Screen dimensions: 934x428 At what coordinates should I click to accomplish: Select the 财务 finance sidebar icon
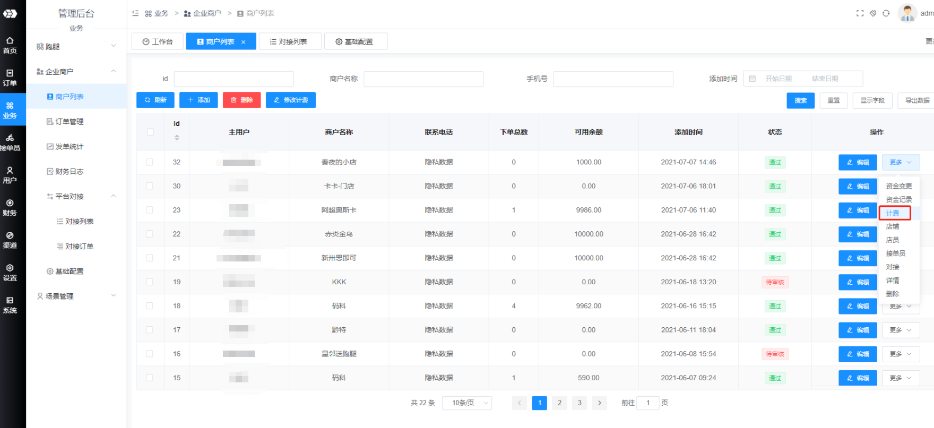pyautogui.click(x=10, y=207)
